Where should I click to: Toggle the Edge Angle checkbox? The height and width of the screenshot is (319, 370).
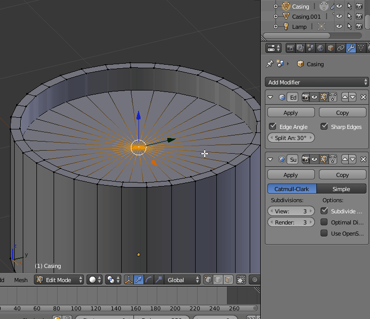point(273,126)
